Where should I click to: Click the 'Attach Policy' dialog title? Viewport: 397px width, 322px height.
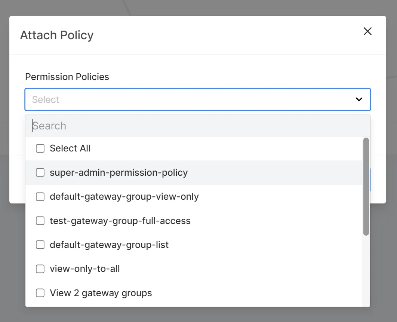point(57,35)
